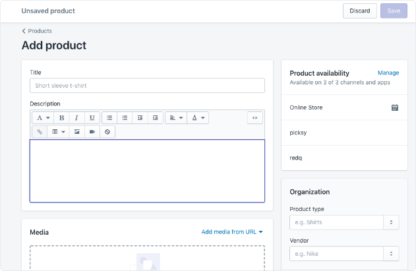Open the text alignment dropdown
The width and height of the screenshot is (416, 271).
pos(176,118)
